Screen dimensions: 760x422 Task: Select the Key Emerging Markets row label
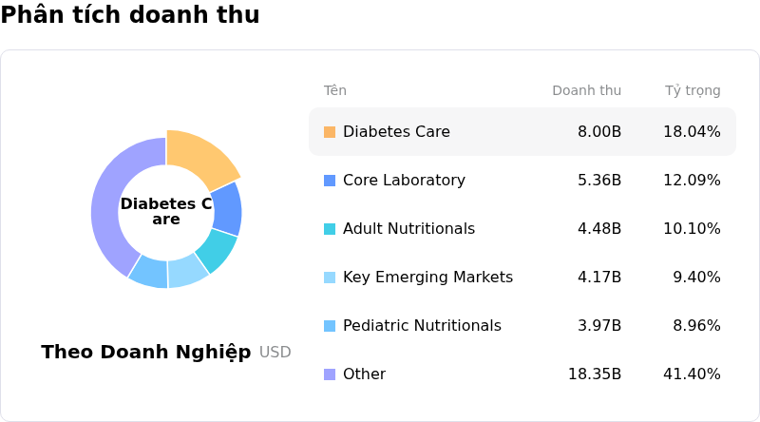427,278
